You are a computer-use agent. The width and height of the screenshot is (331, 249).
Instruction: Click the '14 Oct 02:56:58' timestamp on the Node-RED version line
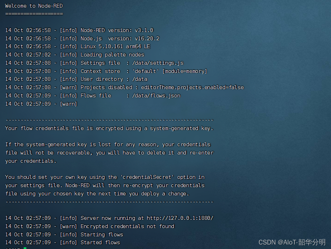(28, 30)
